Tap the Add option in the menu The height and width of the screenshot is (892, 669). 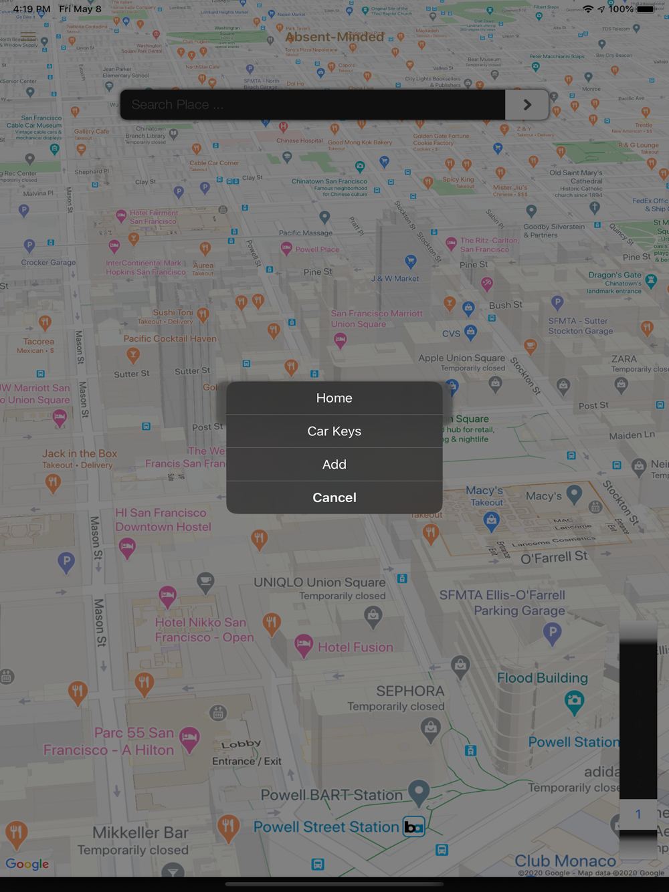[x=334, y=465]
